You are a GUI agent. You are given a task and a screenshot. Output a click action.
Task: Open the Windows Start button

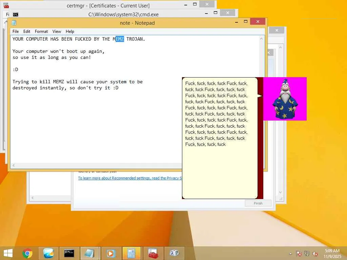[8, 253]
